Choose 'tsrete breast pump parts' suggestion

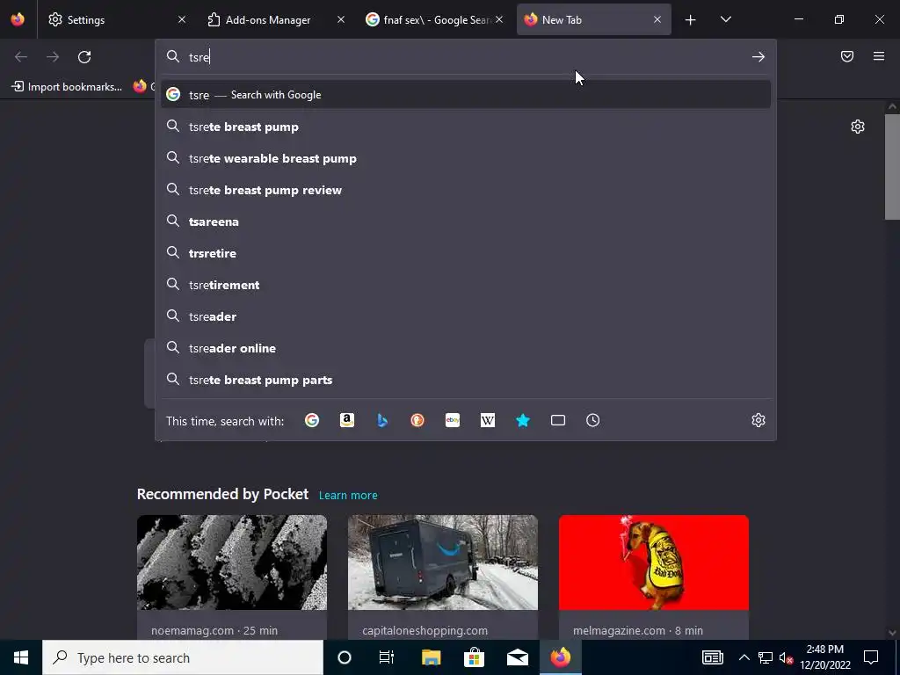[x=466, y=380]
